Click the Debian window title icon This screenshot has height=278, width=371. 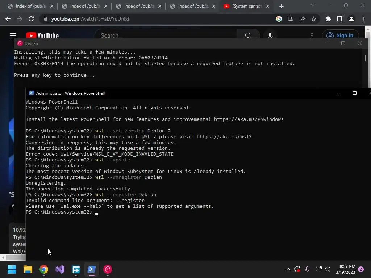[x=20, y=43]
